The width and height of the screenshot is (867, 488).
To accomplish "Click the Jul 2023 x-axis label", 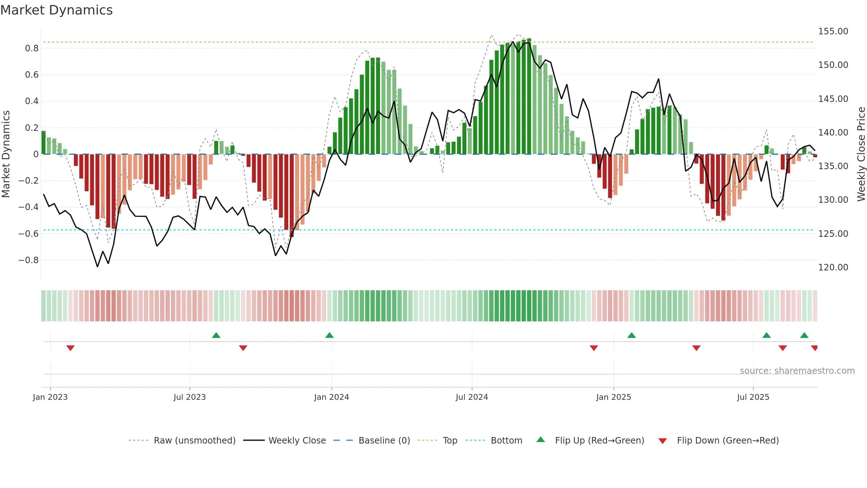I will [x=190, y=397].
